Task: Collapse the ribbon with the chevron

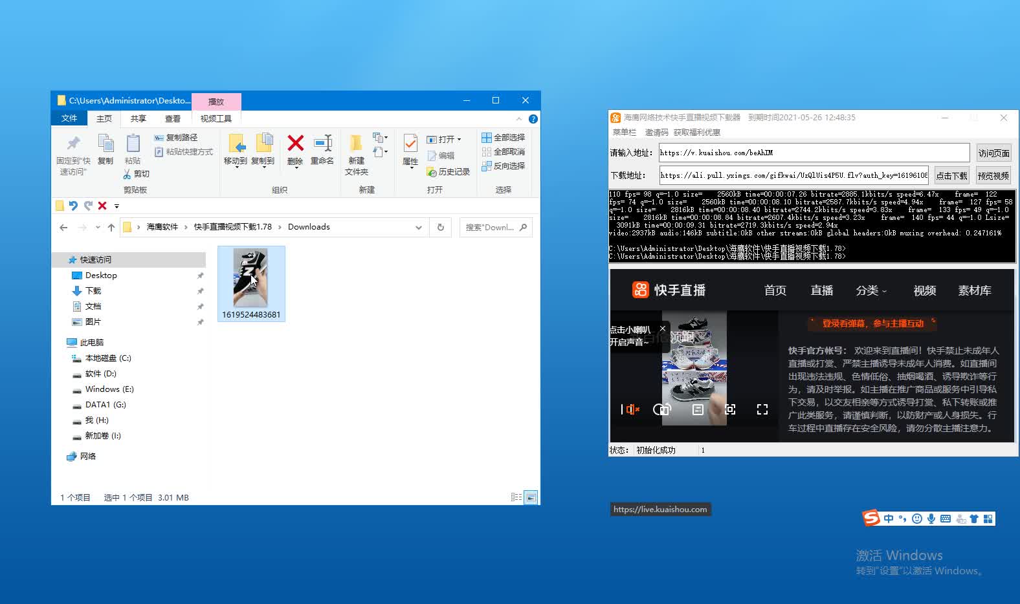Action: click(x=519, y=119)
